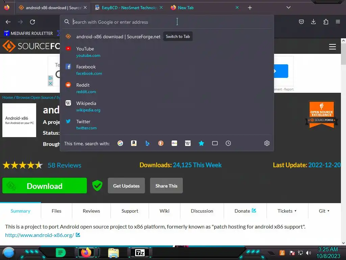Search open tabs with the tab icon
Screen dimensions: 346x260
coord(215,143)
